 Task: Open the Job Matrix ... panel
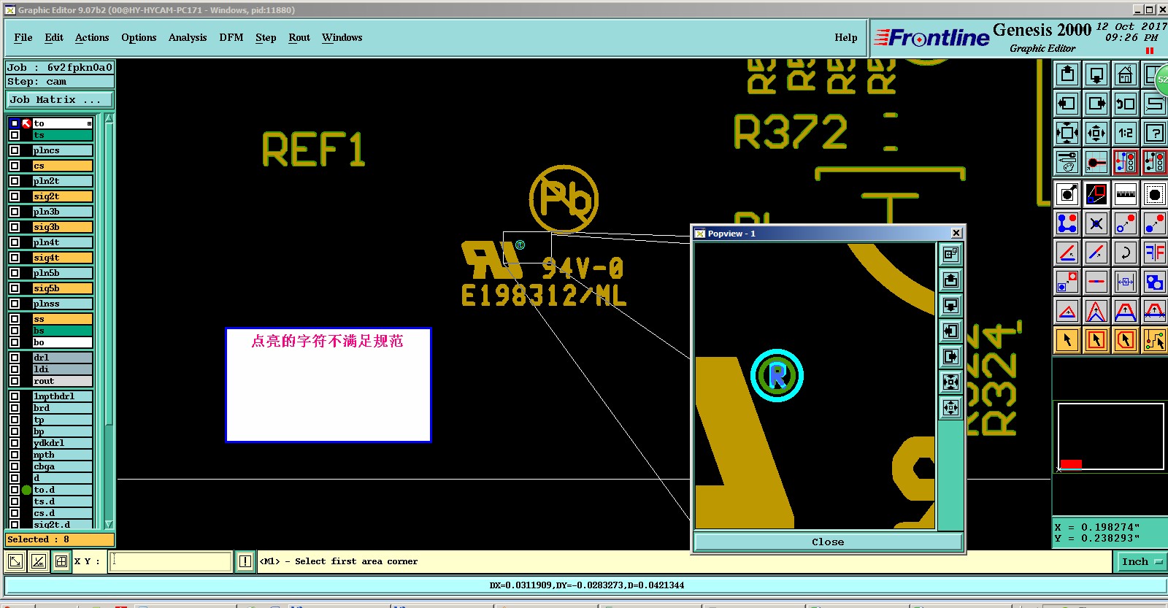[60, 100]
